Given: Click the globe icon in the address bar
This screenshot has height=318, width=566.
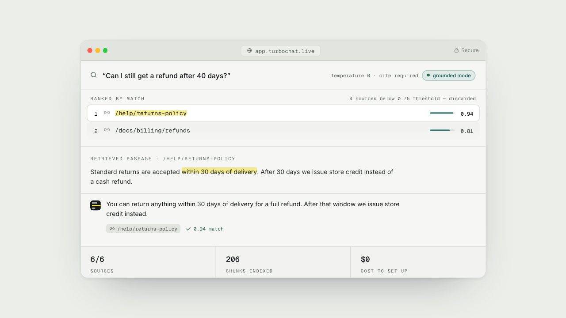Looking at the screenshot, I should 250,51.
